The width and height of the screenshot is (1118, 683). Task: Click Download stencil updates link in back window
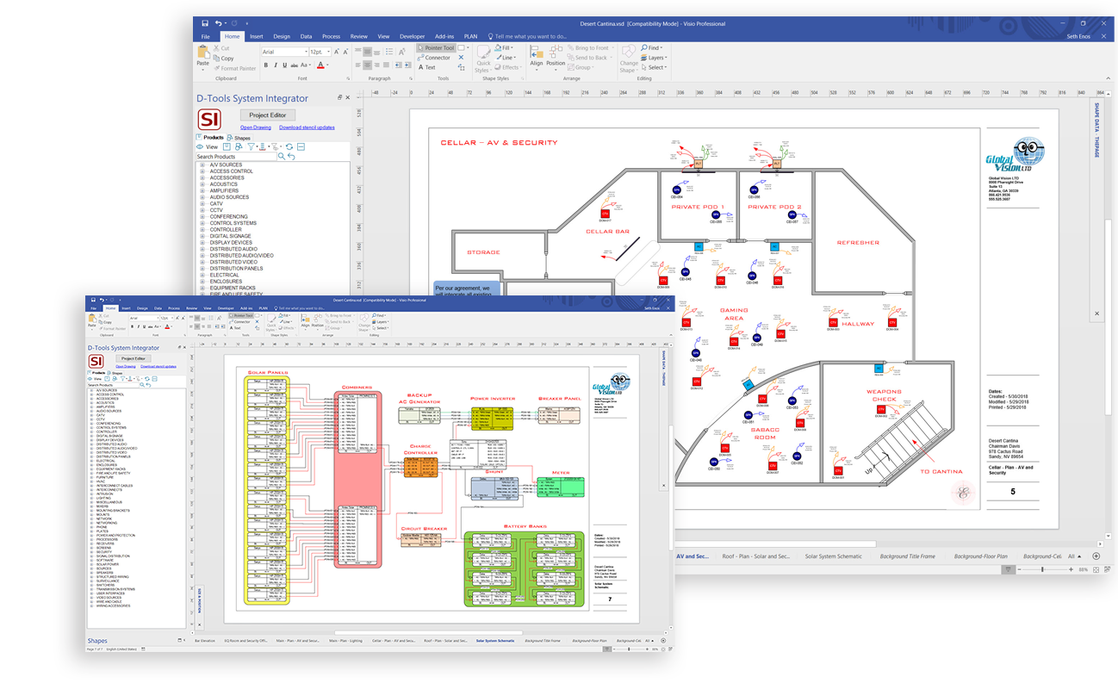307,127
